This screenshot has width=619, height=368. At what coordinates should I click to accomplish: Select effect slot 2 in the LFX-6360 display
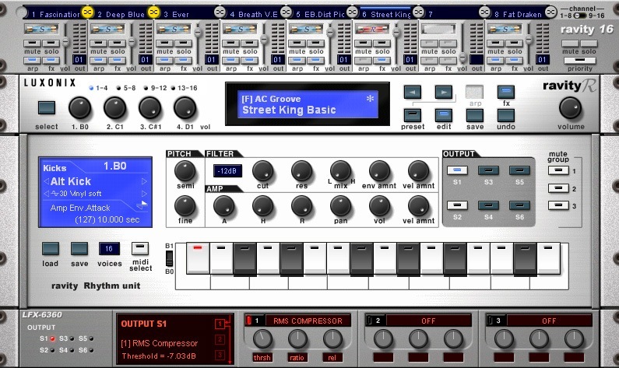click(220, 339)
